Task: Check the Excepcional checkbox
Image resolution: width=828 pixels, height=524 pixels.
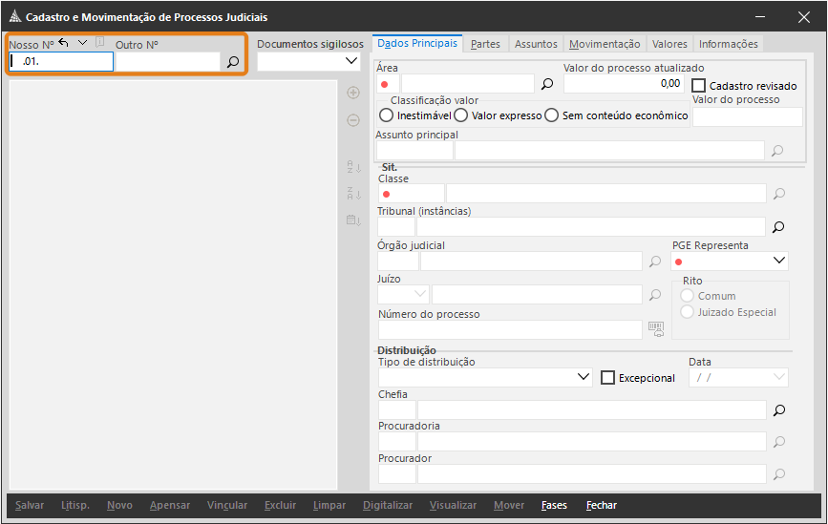Action: coord(607,378)
